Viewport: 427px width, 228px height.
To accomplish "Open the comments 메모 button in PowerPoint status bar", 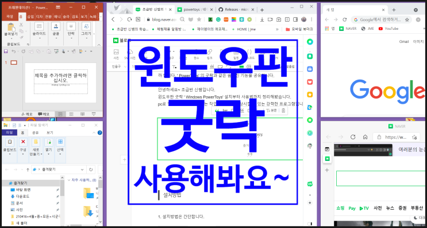I will tap(44, 114).
